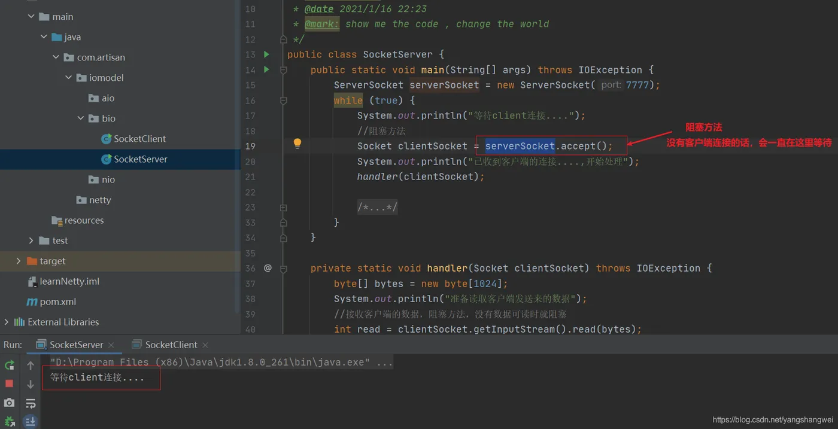The height and width of the screenshot is (429, 838).
Task: Click the fold marker at line 12
Action: 284,39
